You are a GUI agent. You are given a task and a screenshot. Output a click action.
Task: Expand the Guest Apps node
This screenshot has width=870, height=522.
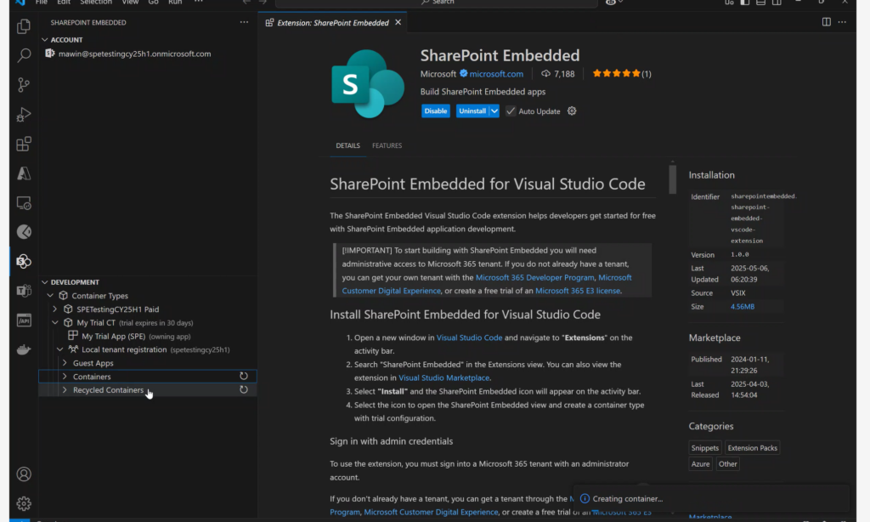(65, 363)
